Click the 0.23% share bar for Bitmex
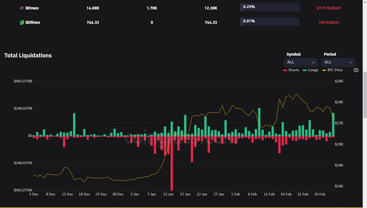 coord(270,7)
